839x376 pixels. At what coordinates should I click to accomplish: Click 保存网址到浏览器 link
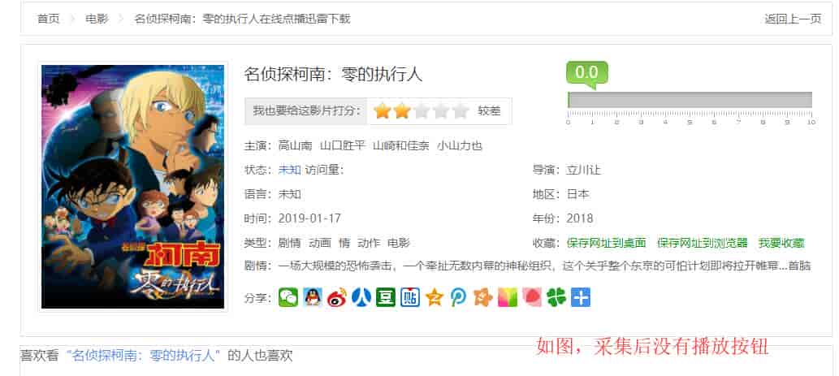pyautogui.click(x=703, y=243)
